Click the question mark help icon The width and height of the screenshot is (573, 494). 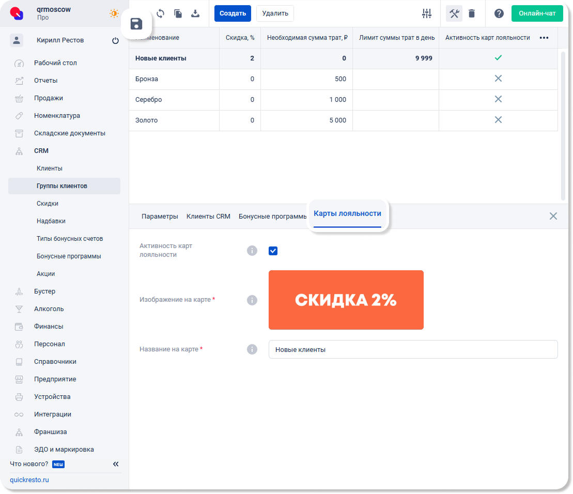(499, 13)
